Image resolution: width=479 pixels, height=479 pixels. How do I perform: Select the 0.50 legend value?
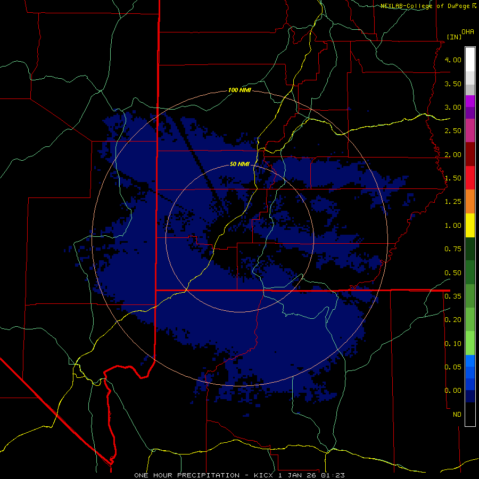[453, 273]
